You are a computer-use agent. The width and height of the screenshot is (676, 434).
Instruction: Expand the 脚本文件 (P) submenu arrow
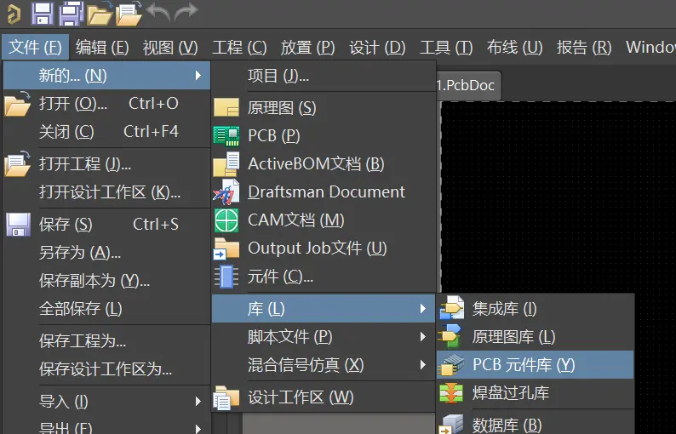pyautogui.click(x=423, y=337)
